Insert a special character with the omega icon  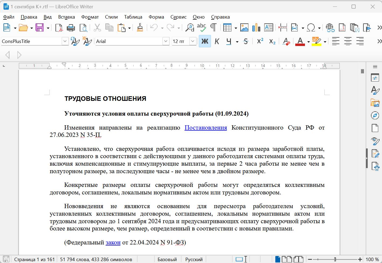click(311, 27)
